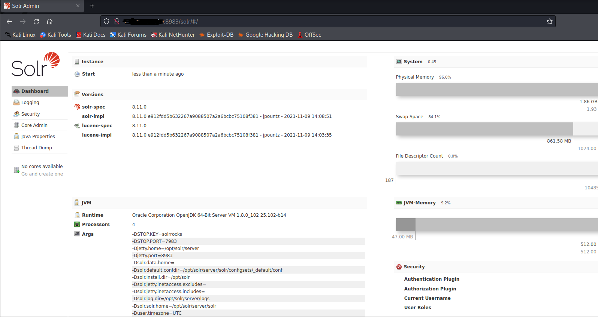Open the Logging page

(x=40, y=103)
